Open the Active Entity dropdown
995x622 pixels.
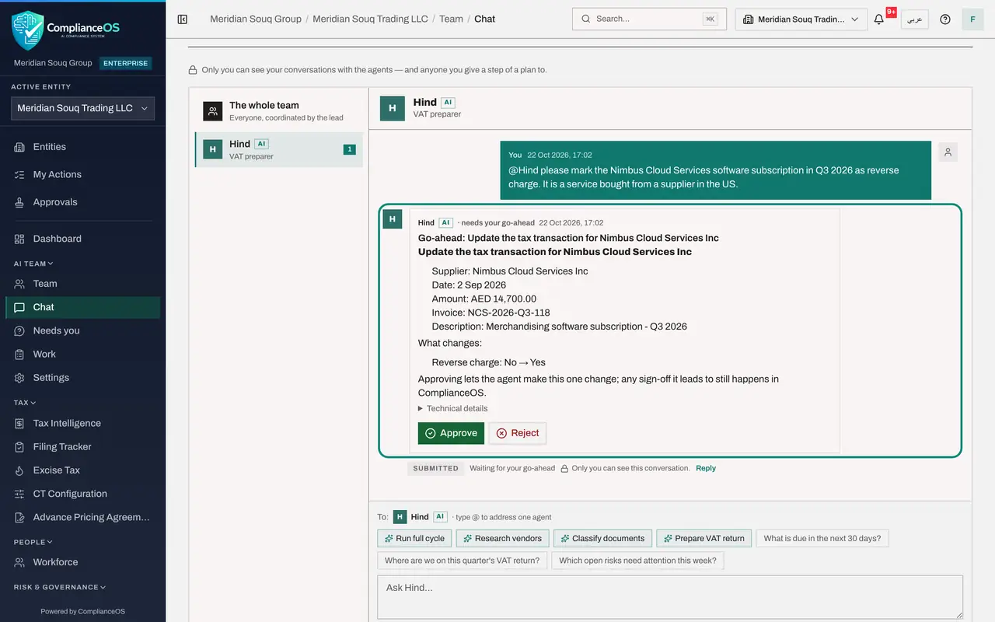[x=83, y=108]
